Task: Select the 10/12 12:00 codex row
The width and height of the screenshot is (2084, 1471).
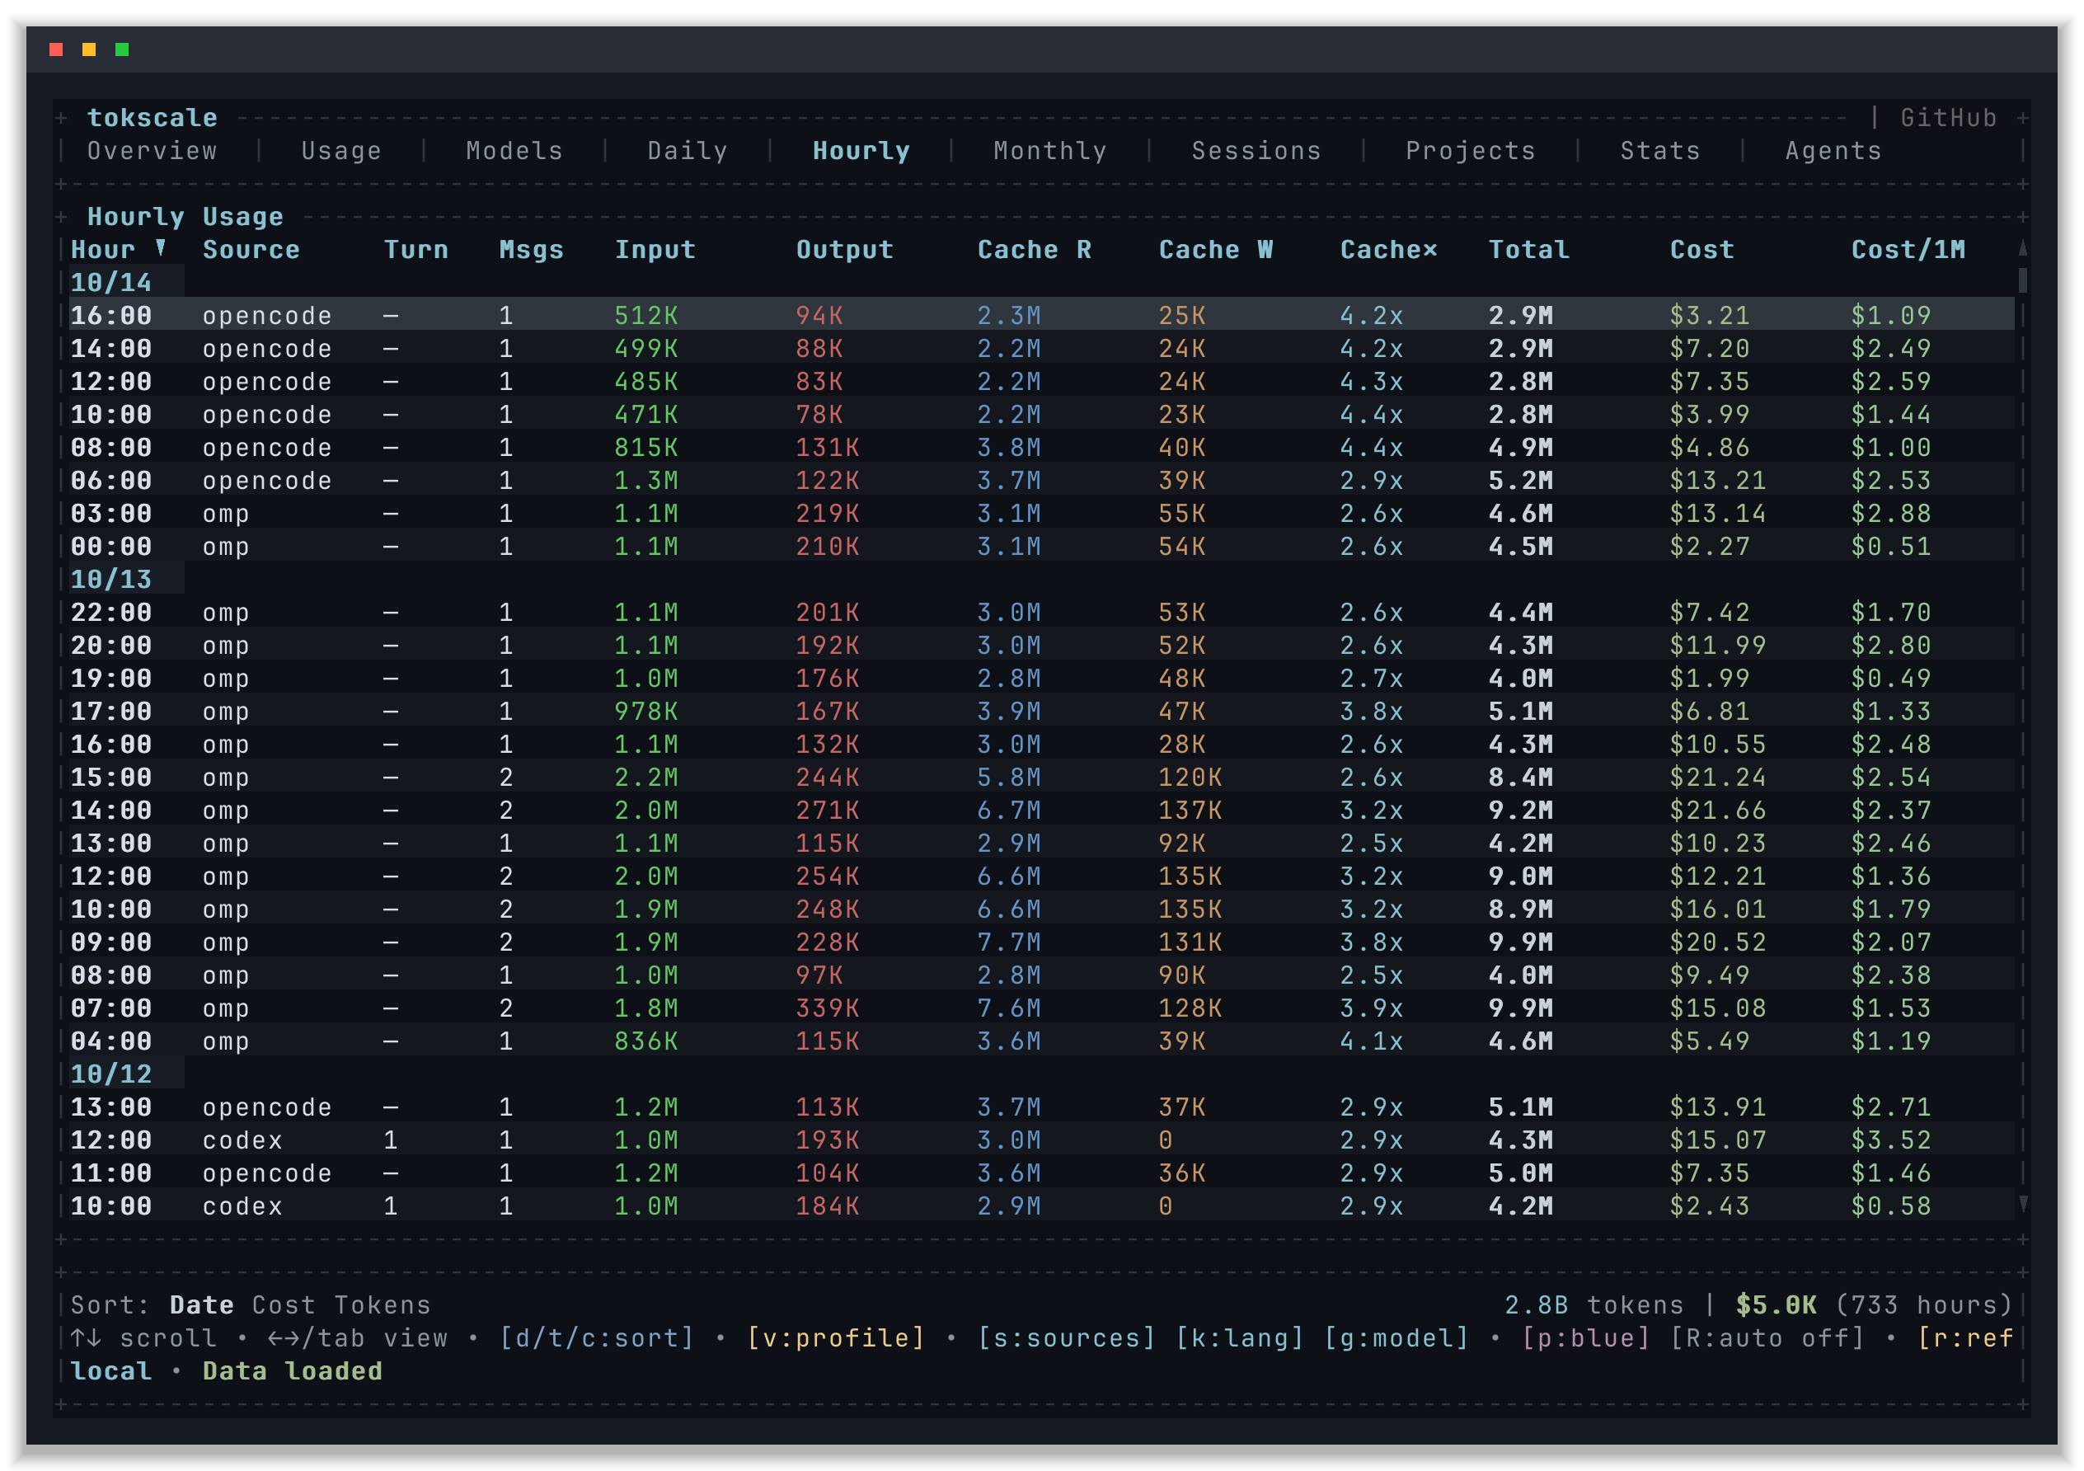Action: click(x=1041, y=1140)
